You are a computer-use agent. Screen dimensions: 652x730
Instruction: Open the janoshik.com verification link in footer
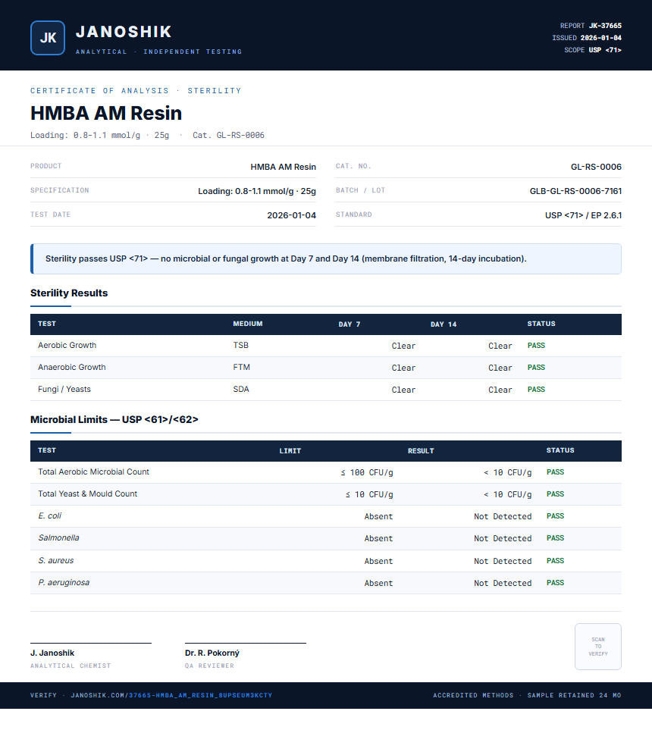point(171,695)
